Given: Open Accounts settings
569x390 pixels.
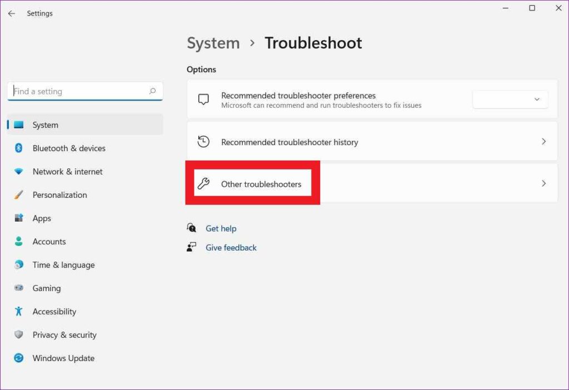Looking at the screenshot, I should tap(85, 241).
